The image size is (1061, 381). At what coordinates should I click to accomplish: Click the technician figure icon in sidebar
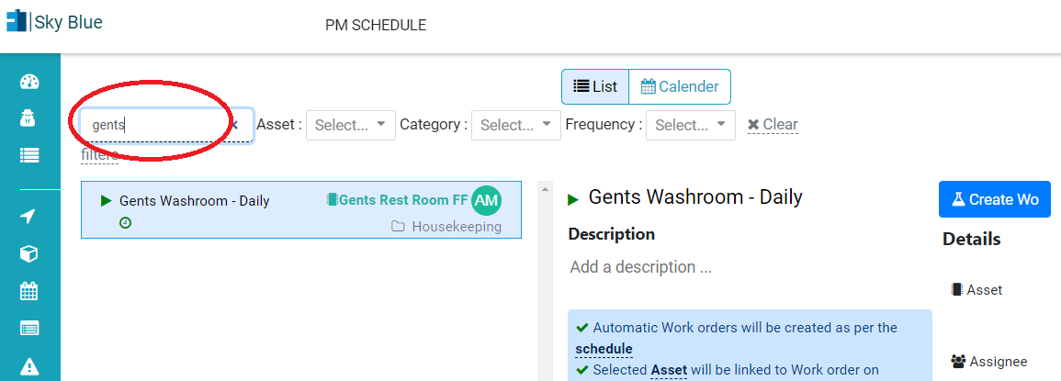click(29, 119)
